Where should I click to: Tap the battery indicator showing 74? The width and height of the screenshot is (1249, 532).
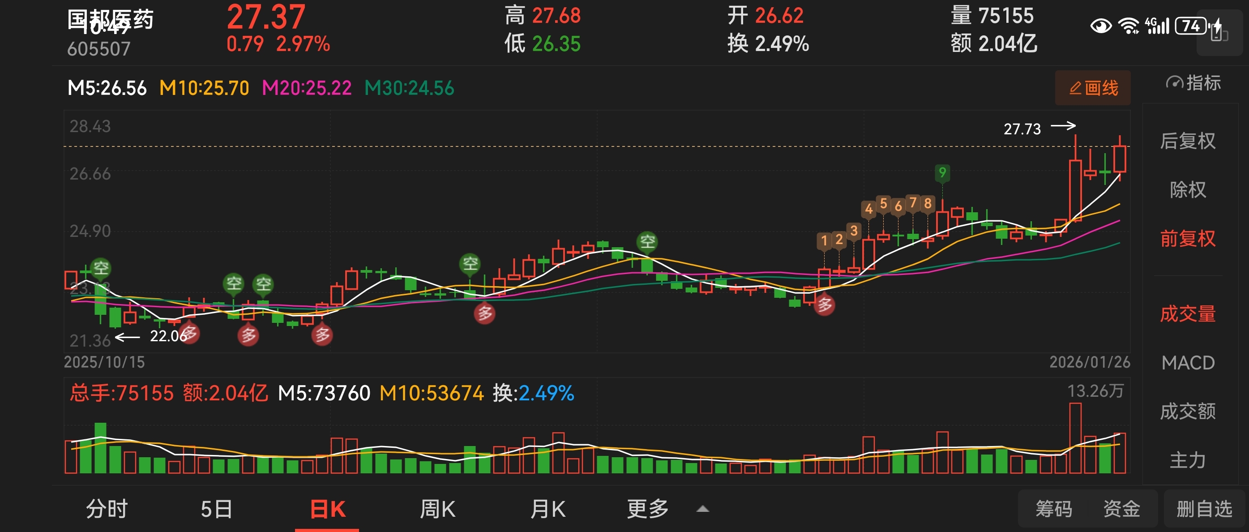[x=1191, y=25]
